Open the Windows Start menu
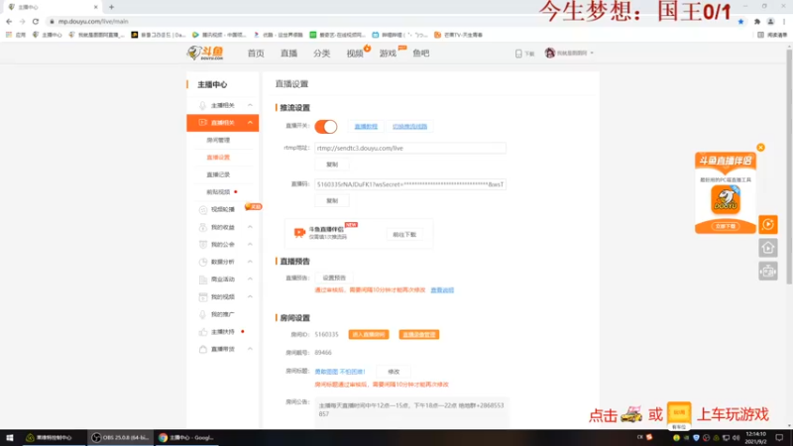Screen dimensions: 793x446 tap(10, 438)
